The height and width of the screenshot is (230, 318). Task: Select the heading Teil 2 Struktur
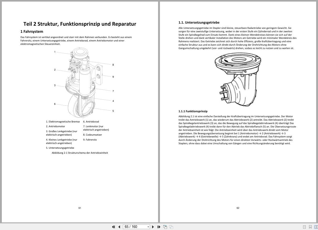(x=80, y=24)
